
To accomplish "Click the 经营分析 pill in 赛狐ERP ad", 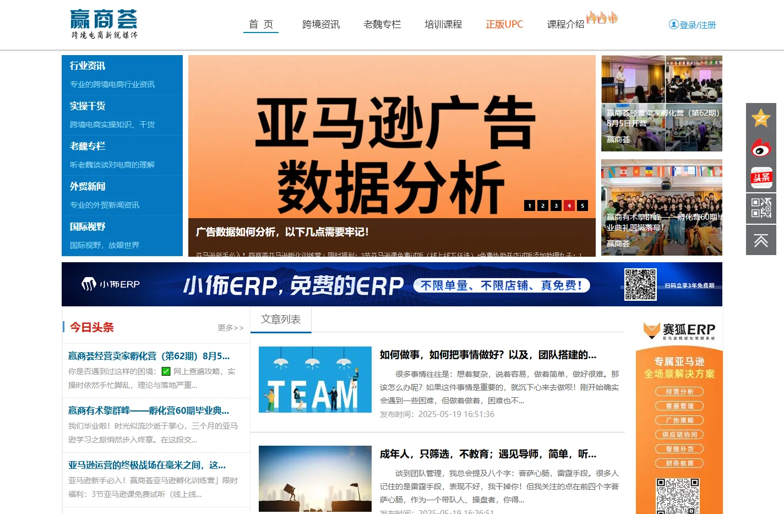I will click(x=679, y=392).
